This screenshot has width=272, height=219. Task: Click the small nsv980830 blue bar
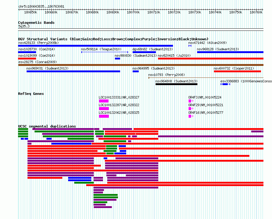[x=117, y=59]
